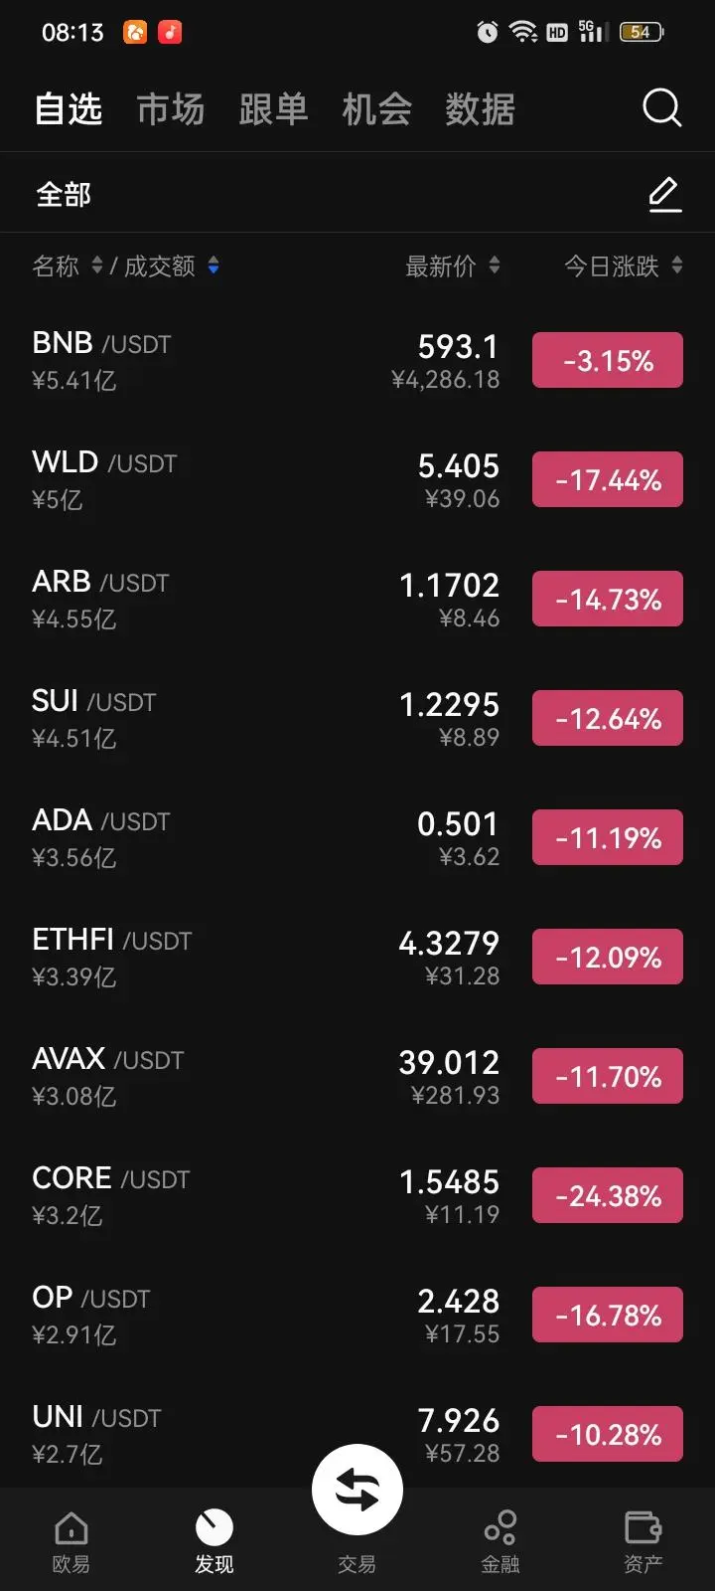Tap the CORE -24.38% change badge

608,1195
